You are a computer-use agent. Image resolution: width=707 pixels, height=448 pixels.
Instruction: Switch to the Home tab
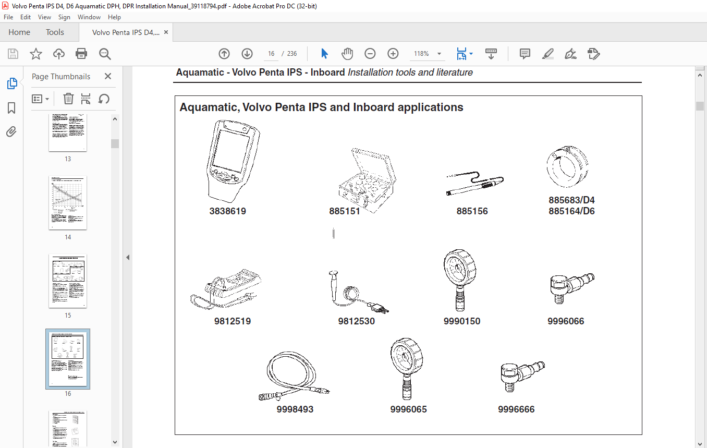19,32
